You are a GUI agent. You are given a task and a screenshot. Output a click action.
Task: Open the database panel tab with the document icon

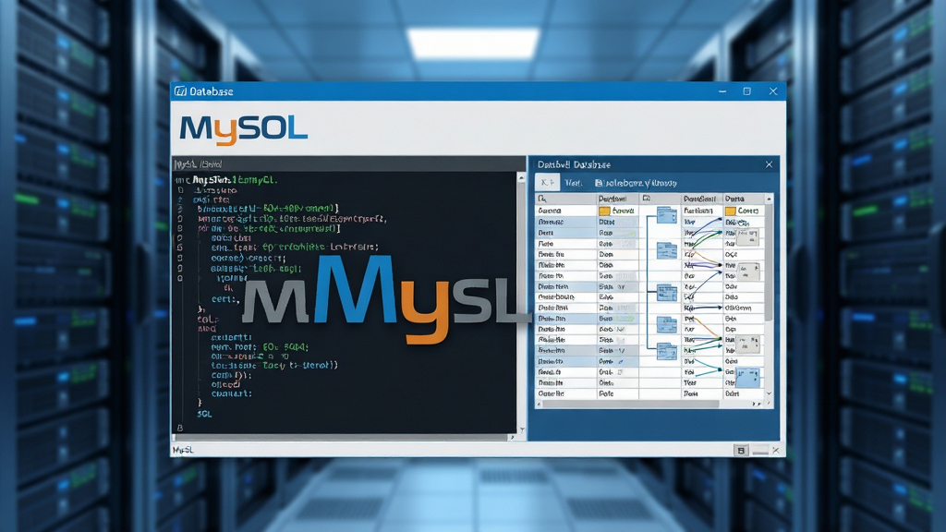coord(636,183)
